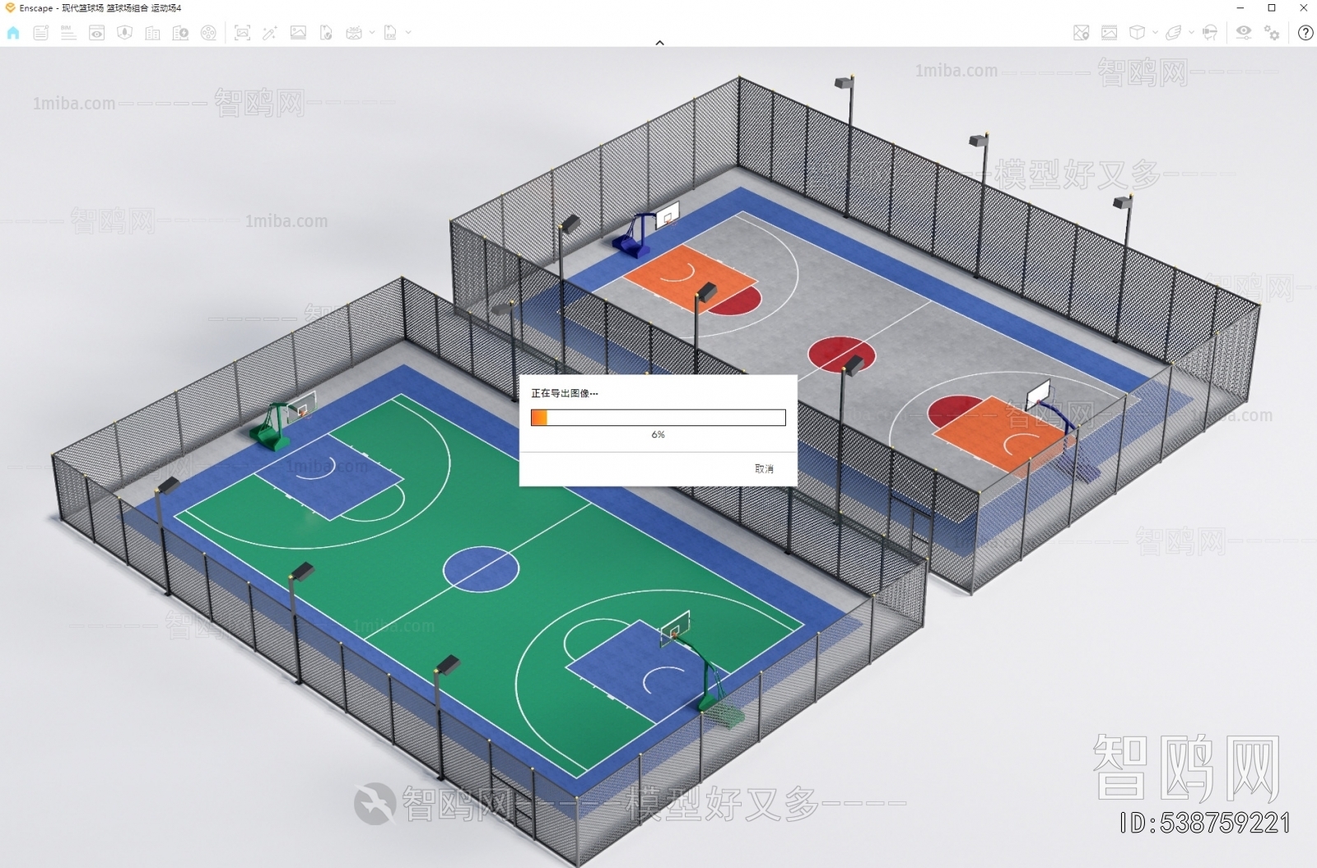Screen dimensions: 1317x868
Task: Open the EXE standalone export dropdown
Action: pyautogui.click(x=407, y=33)
